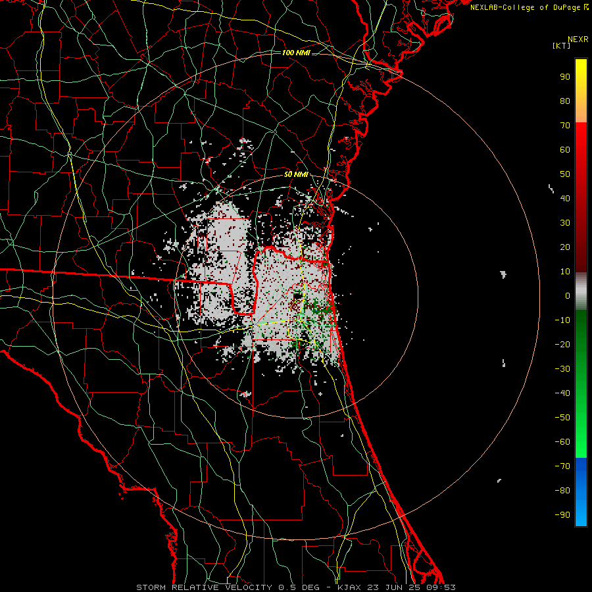Click the -80 value on the velocity scale

[562, 491]
